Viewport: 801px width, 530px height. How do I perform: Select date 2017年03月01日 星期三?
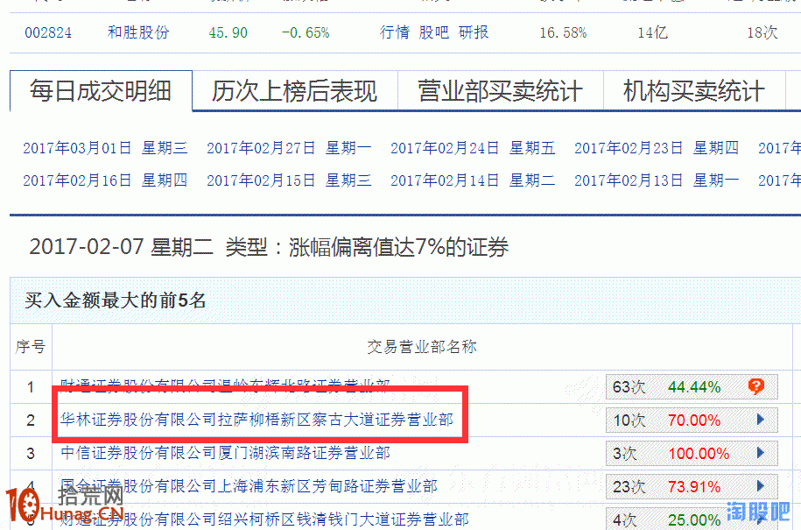click(105, 148)
